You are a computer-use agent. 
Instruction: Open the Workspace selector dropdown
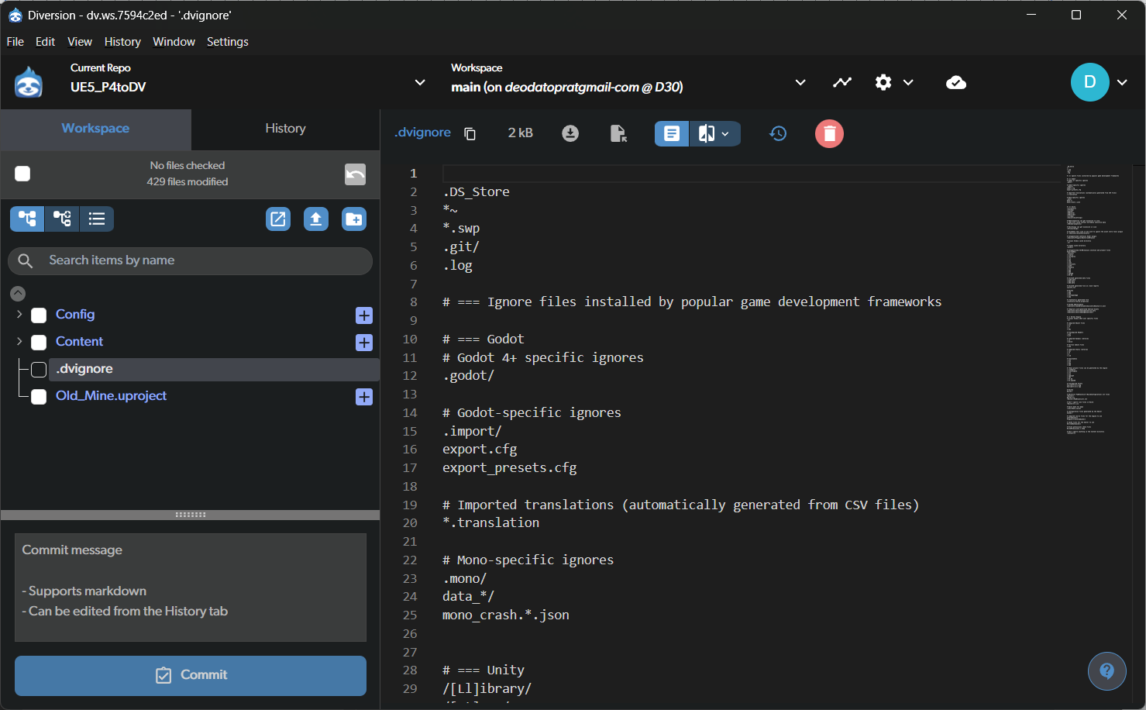coord(800,82)
